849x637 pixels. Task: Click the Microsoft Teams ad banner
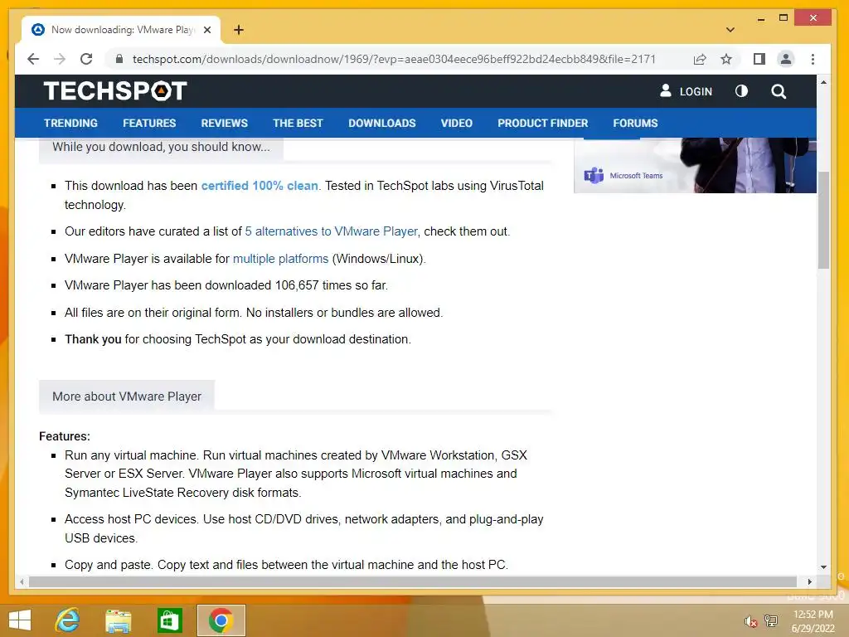pos(696,165)
